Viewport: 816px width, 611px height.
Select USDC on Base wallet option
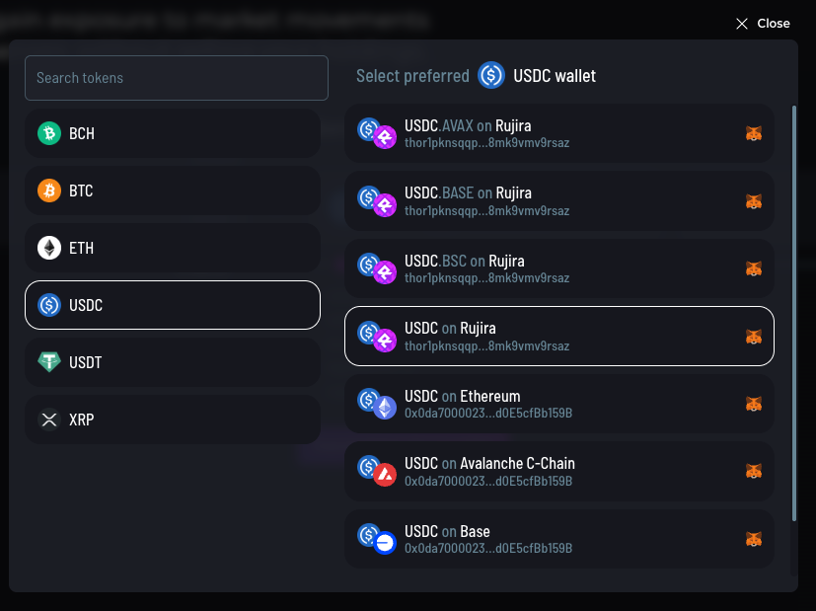[558, 539]
